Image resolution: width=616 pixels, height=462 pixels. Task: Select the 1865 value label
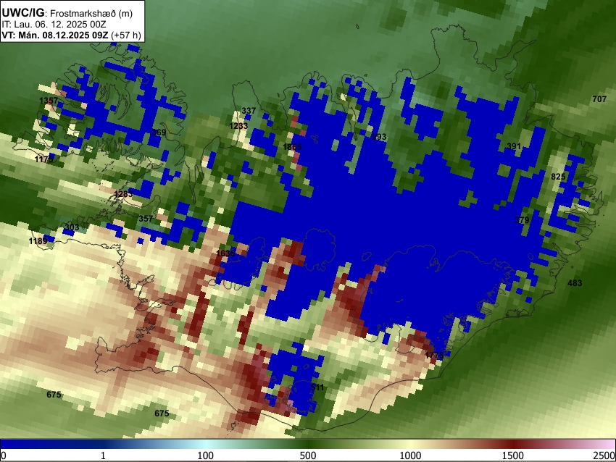coord(292,147)
